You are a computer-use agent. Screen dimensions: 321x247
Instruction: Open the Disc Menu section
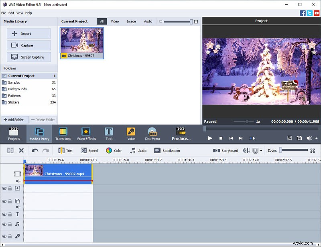pyautogui.click(x=152, y=134)
